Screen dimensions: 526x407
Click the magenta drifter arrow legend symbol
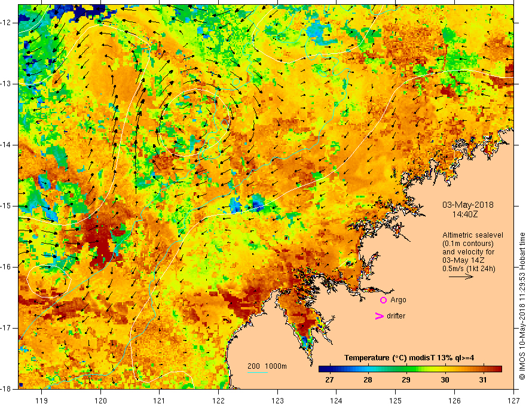tap(379, 316)
